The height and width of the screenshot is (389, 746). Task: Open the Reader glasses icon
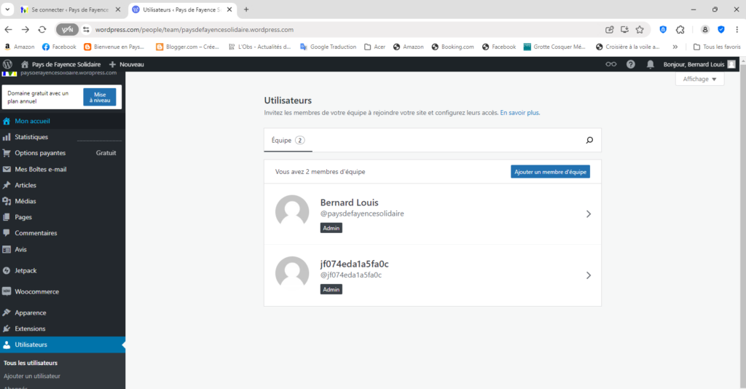(x=611, y=64)
